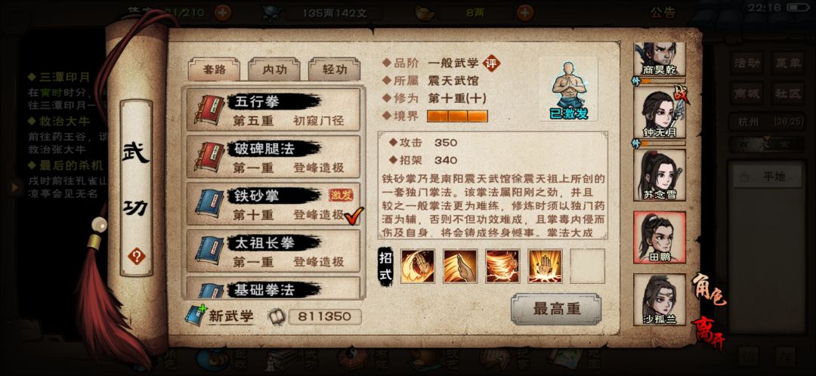
Task: Select the second hand-chop move icon
Action: point(460,266)
